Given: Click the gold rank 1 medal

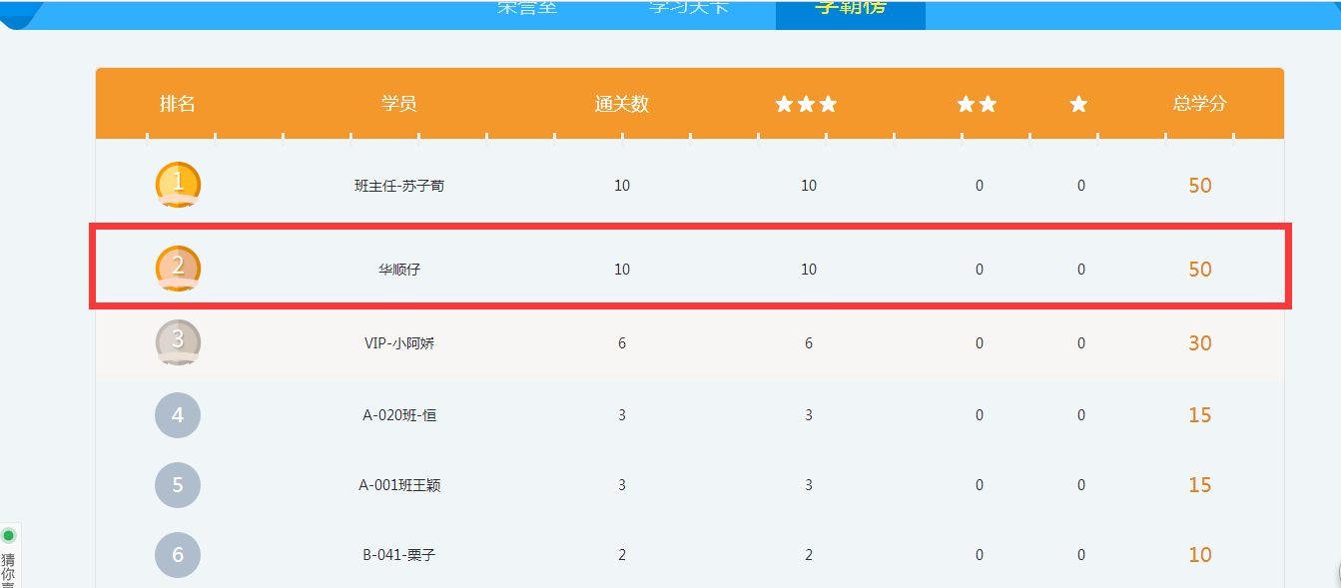Looking at the screenshot, I should [178, 185].
